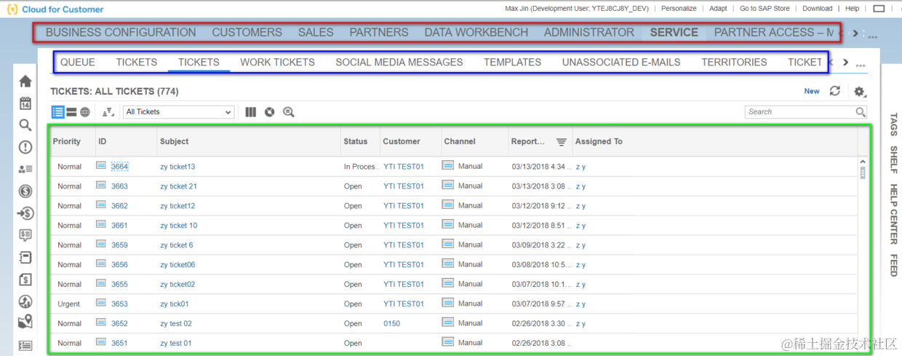
Task: Click the round dark icon after columns icon
Action: (x=270, y=112)
